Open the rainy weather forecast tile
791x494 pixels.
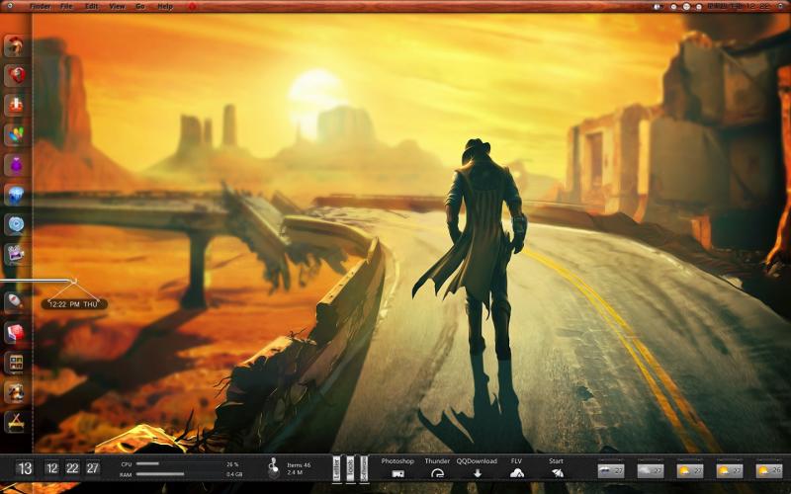click(x=610, y=471)
